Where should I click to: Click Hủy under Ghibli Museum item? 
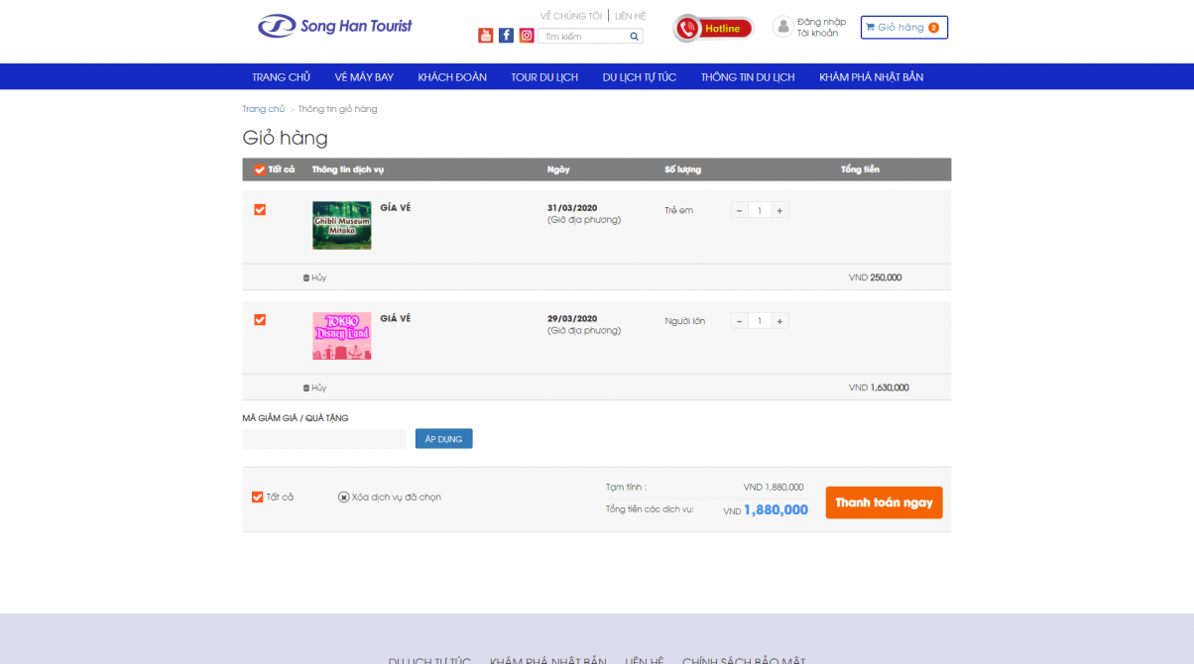tap(314, 277)
